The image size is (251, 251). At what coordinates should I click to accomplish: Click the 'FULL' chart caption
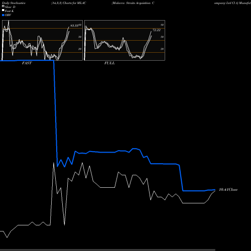point(109,63)
